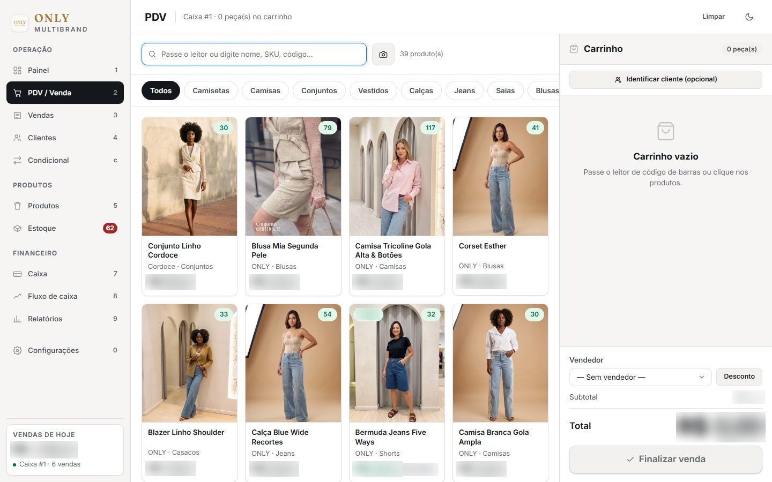This screenshot has width=772, height=482.
Task: Open the Configurações gear icon
Action: coord(17,350)
